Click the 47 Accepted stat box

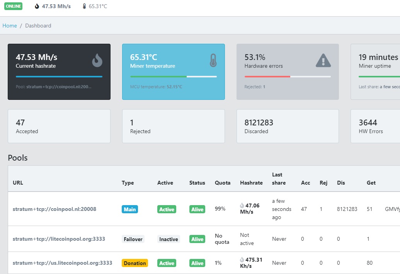pos(59,126)
